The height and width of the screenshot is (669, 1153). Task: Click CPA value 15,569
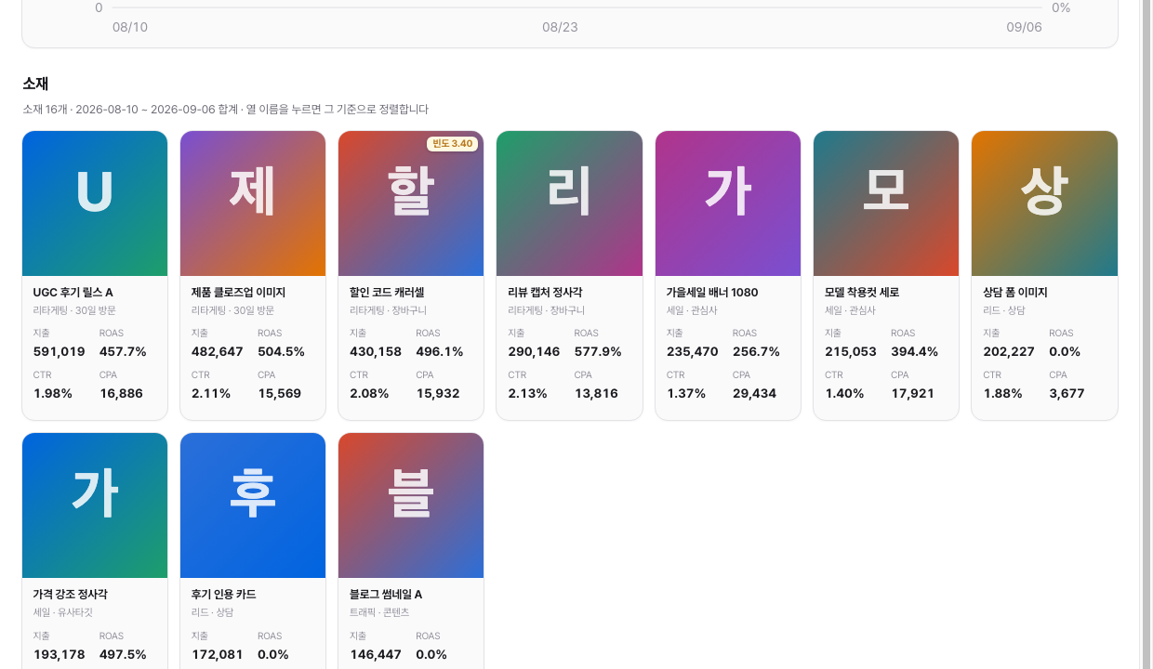(x=280, y=394)
